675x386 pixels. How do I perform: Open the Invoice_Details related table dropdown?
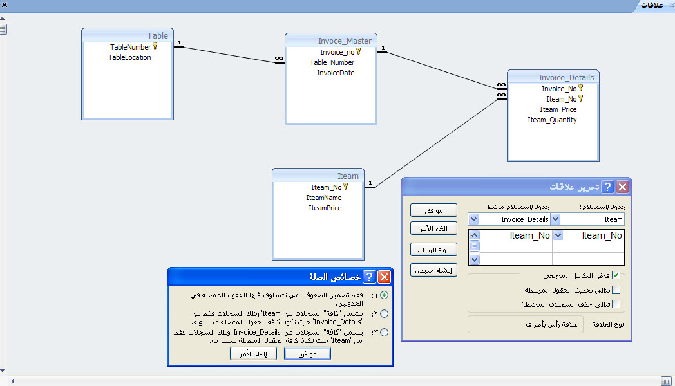pyautogui.click(x=473, y=219)
